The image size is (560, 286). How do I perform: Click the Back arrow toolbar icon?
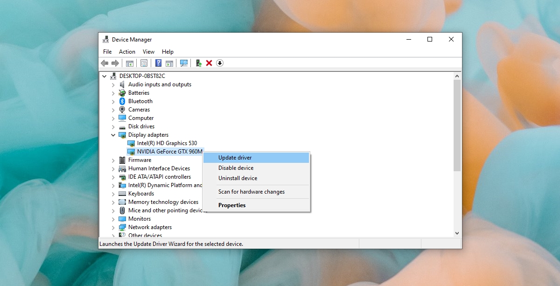pos(105,63)
